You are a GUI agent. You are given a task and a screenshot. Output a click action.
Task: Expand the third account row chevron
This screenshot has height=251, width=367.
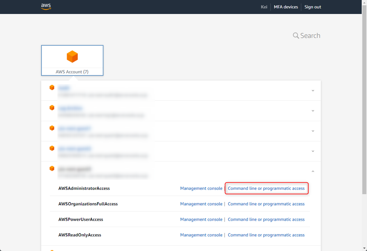click(x=313, y=131)
